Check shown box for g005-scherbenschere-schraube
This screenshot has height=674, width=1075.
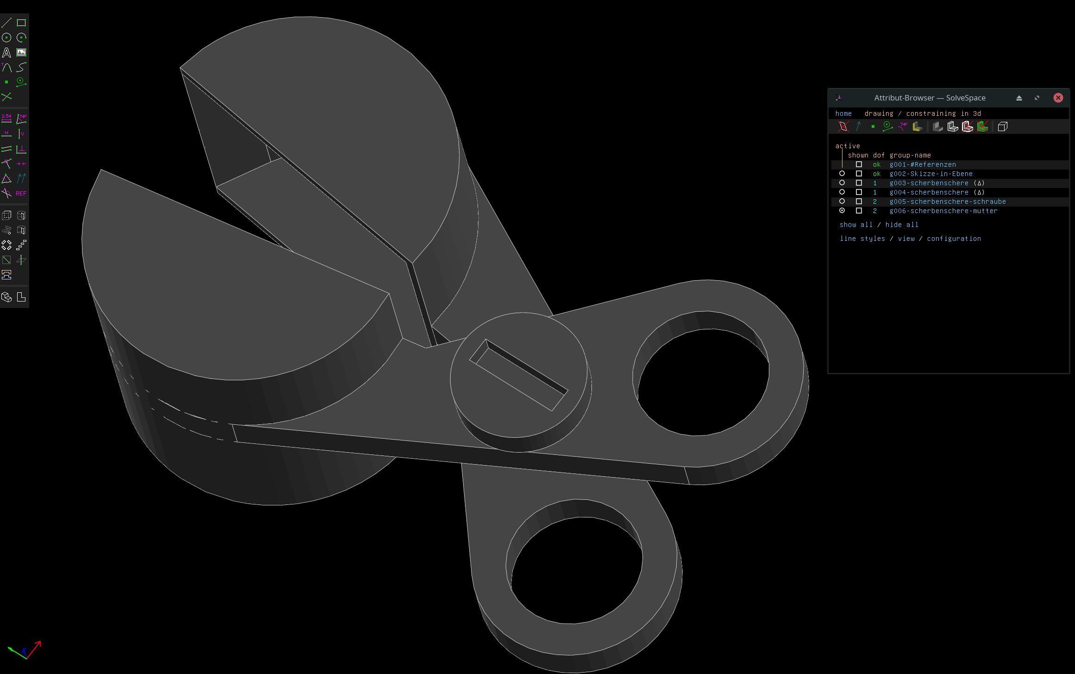click(859, 202)
